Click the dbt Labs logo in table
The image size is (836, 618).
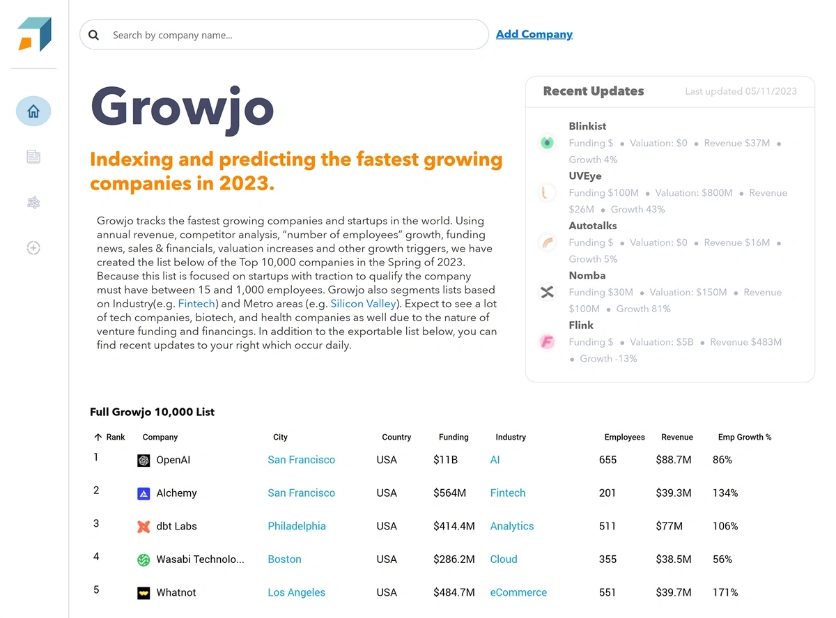[x=144, y=527]
